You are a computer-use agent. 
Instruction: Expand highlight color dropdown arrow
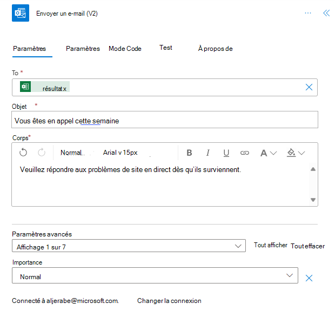(301, 153)
